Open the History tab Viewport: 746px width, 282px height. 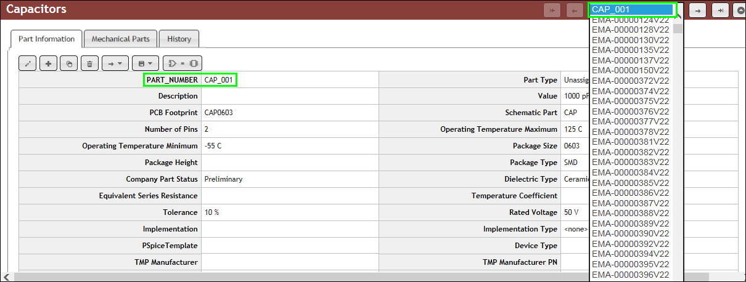click(179, 39)
